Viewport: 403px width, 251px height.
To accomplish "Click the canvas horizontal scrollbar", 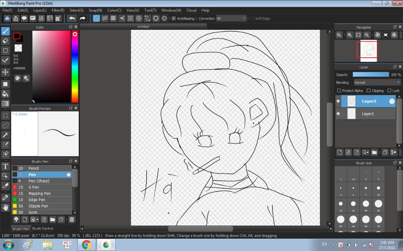I will pyautogui.click(x=200, y=229).
